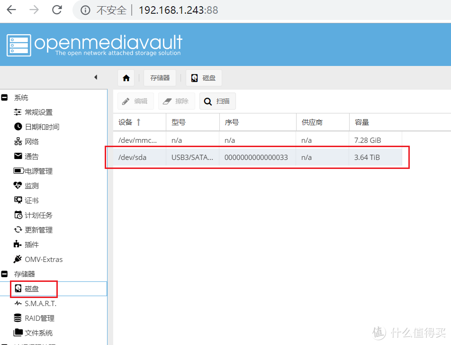Select the /dev/sda disk row
This screenshot has width=451, height=345.
tap(257, 158)
